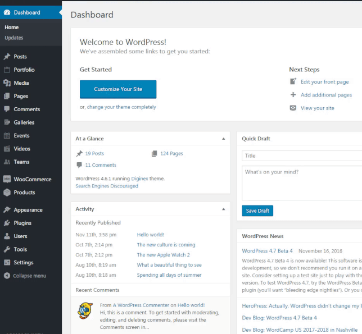
Task: Open Spending all days of summer post
Action: (169, 275)
